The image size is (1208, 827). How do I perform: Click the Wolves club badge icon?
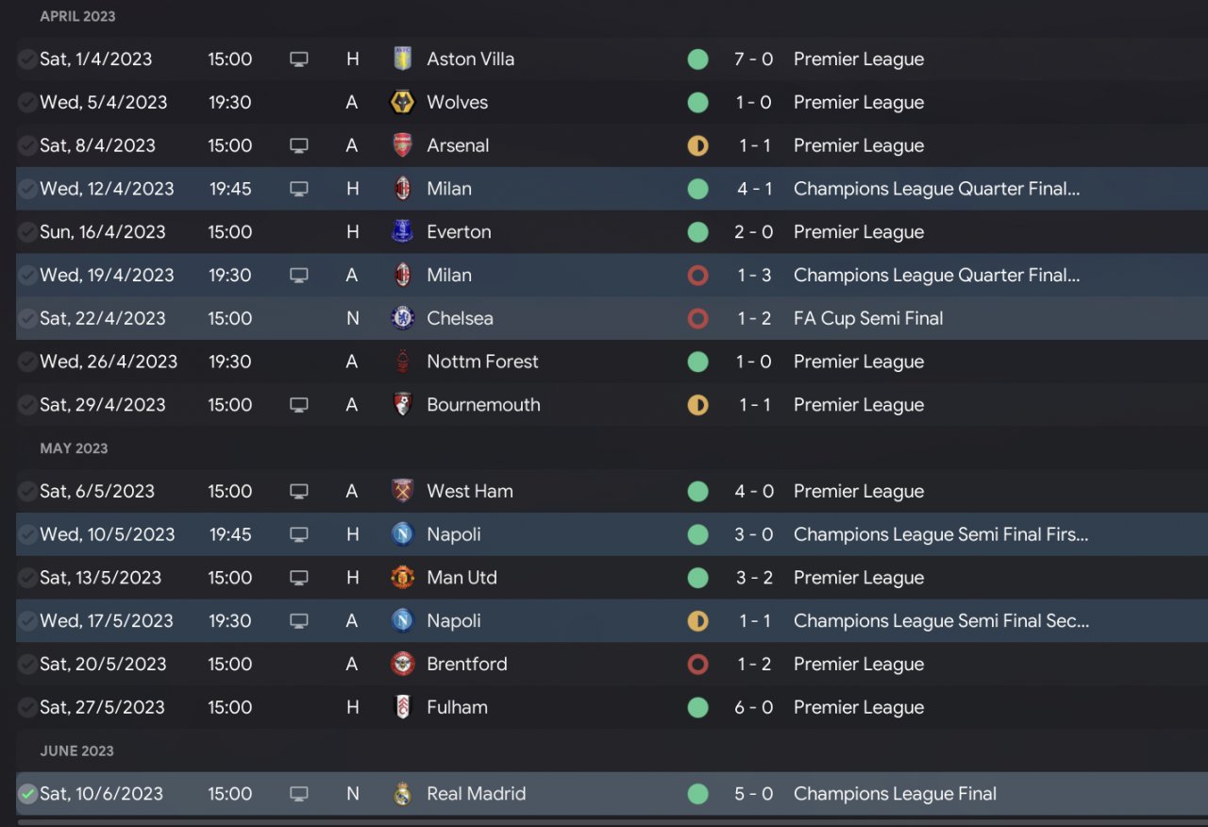pyautogui.click(x=403, y=102)
